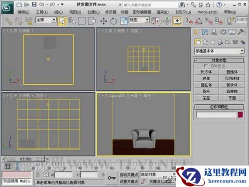Image resolution: width=249 pixels, height=187 pixels.
Task: Open the 编辑(E) menu
Action: tap(23, 12)
